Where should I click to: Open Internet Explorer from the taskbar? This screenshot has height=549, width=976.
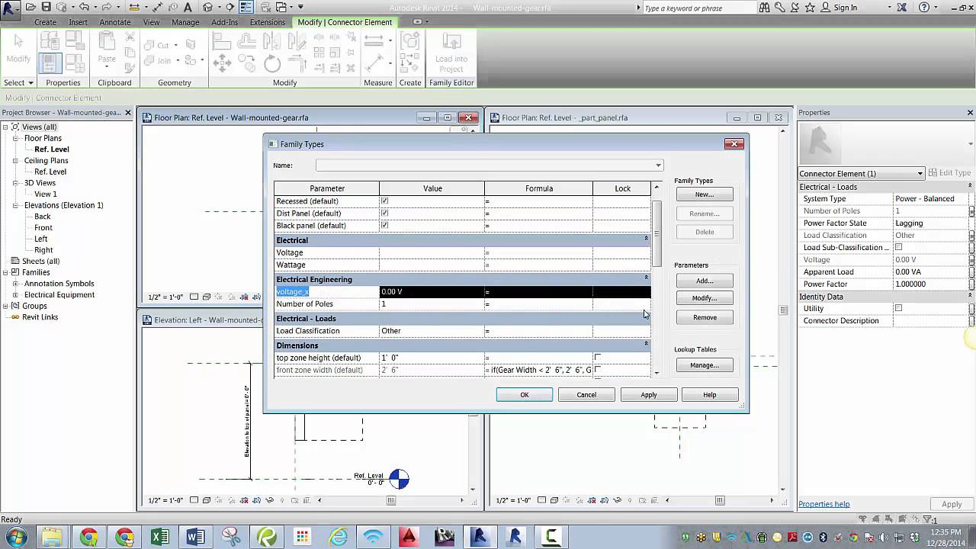point(338,538)
